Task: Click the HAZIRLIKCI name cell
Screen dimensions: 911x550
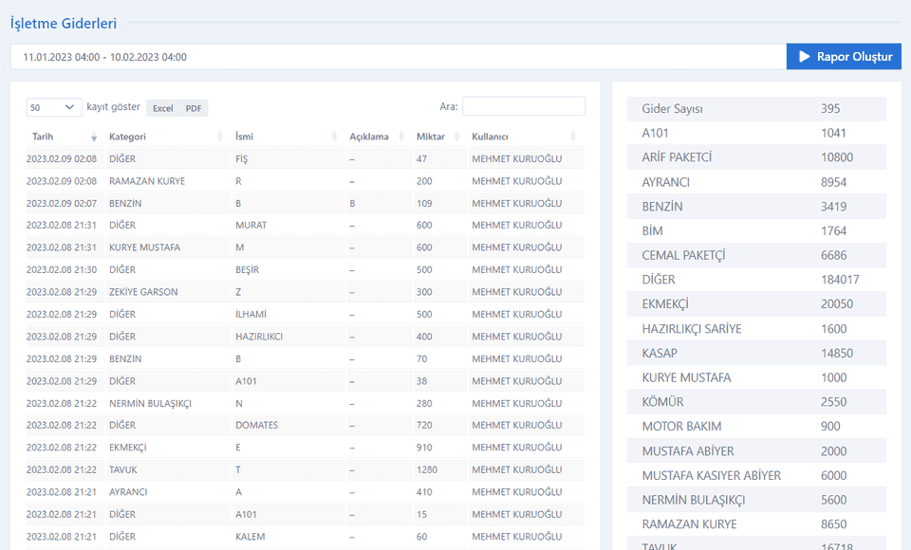Action: click(x=287, y=337)
